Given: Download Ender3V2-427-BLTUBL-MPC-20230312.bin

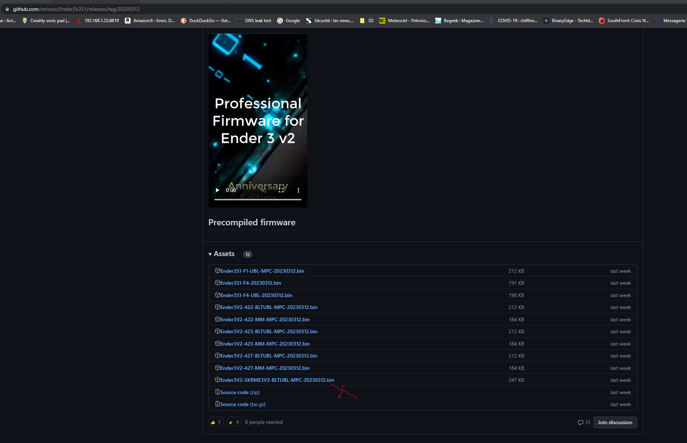Looking at the screenshot, I should [269, 356].
